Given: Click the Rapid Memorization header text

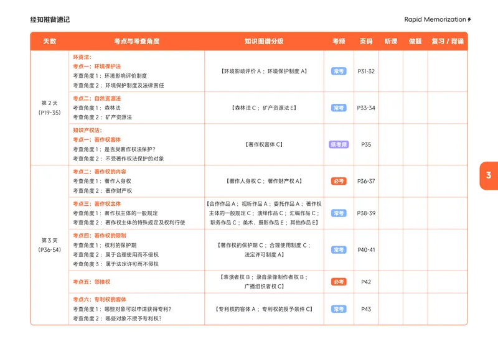Looking at the screenshot, I should (x=435, y=19).
